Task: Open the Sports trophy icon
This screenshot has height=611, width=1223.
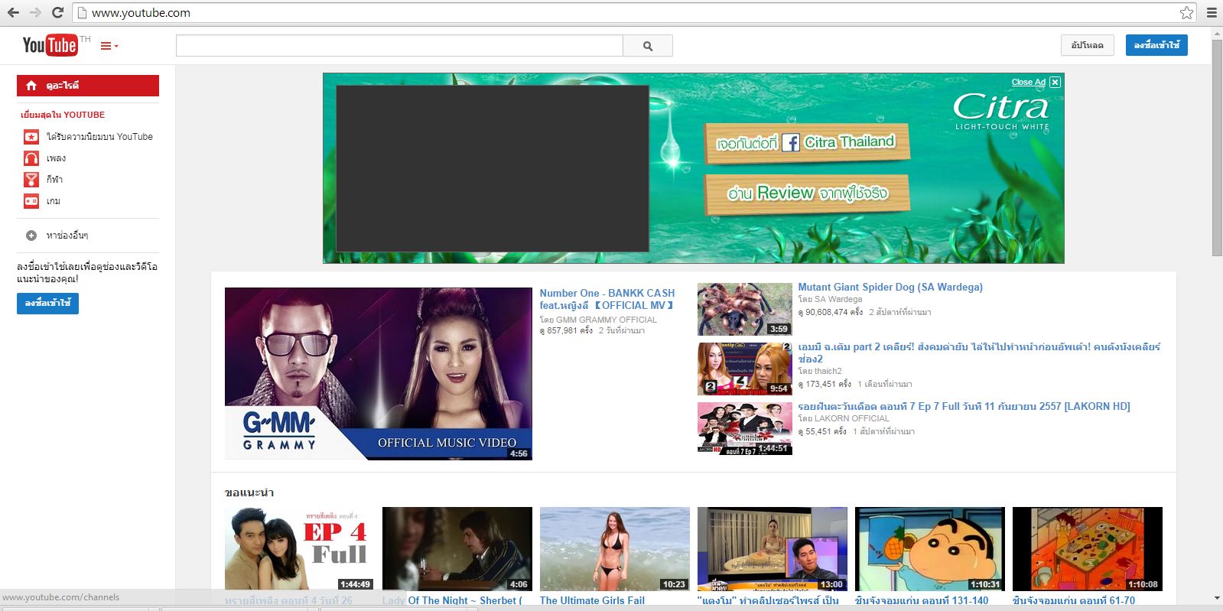Action: point(31,180)
